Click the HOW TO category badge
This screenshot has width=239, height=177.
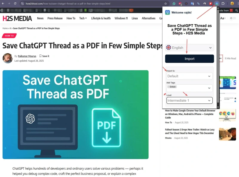[9, 36]
